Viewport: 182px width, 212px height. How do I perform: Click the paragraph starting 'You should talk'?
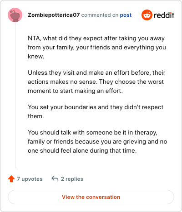tap(97, 141)
